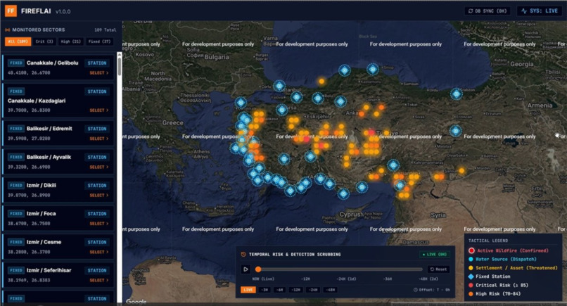
Task: Click SELECT on Izmir / Dikili sector
Action: (99, 195)
